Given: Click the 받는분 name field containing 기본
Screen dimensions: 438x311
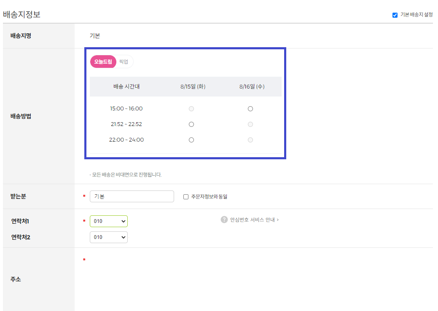Looking at the screenshot, I should 132,196.
